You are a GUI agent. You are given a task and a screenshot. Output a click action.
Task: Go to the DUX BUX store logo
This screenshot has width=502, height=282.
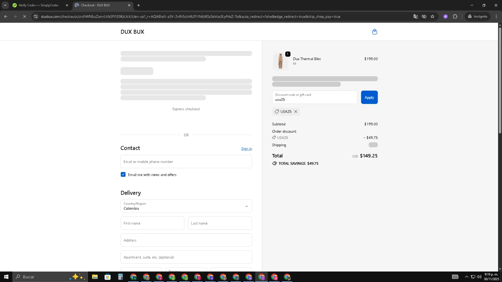132,32
